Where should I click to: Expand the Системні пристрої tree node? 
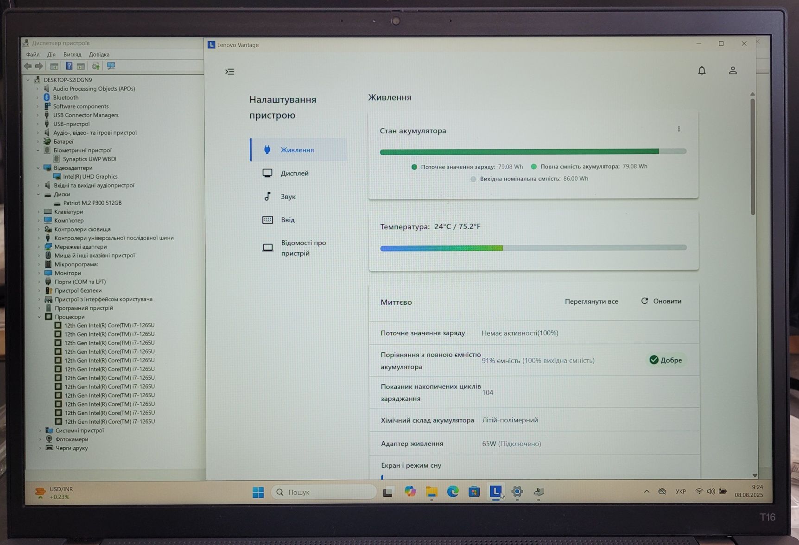pyautogui.click(x=40, y=431)
